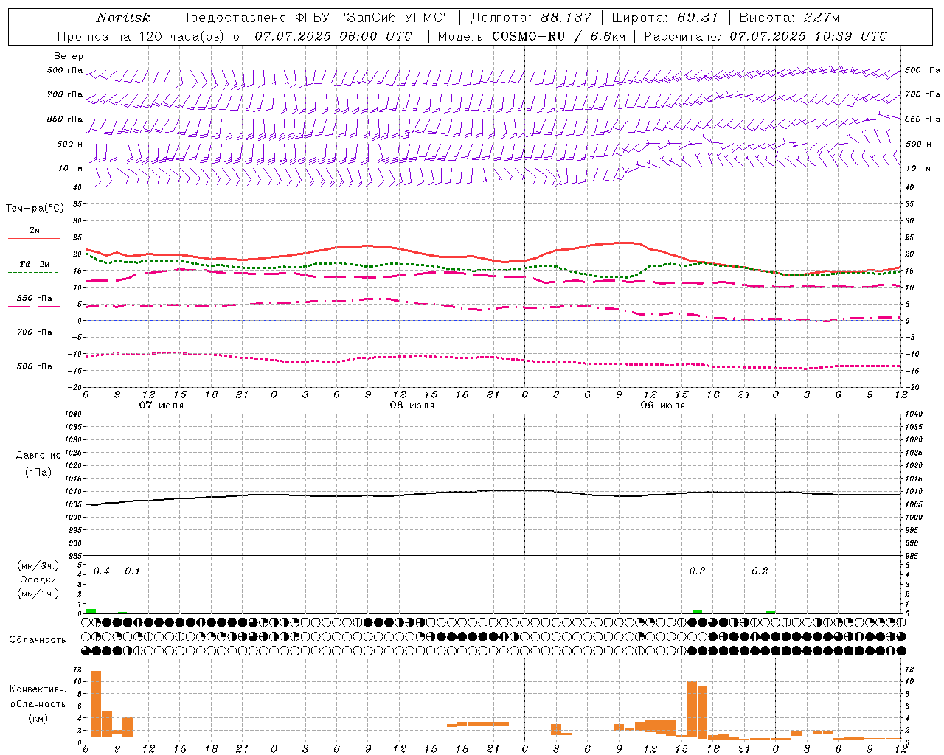
Task: Click the 0.2 precipitation amount
Action: (x=760, y=571)
